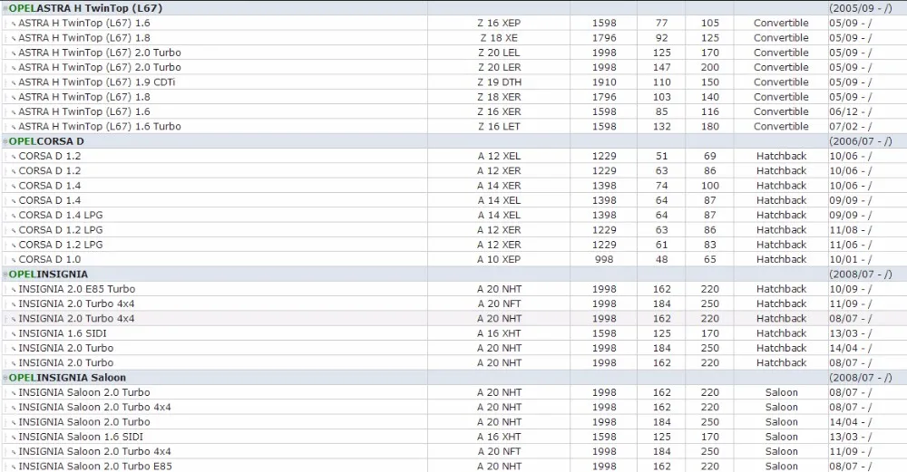The width and height of the screenshot is (907, 472).
Task: Select INSIGNIA 2.0 E85 Turbo row
Action: point(453,289)
